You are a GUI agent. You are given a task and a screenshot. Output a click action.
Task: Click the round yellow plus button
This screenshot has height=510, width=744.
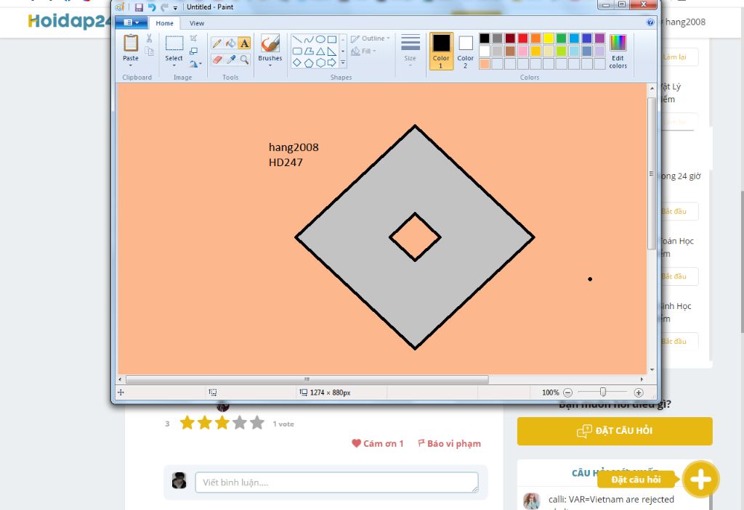click(x=701, y=480)
